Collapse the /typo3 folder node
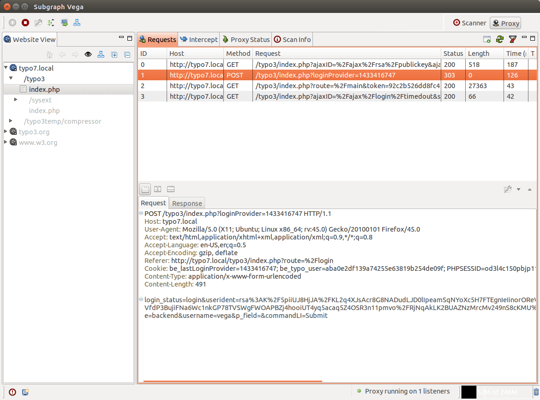Viewport: 540px width, 400px height. (x=11, y=78)
